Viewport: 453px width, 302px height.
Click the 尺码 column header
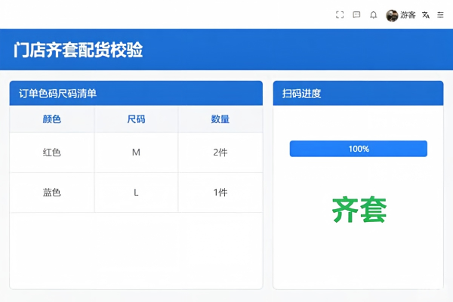tap(136, 119)
